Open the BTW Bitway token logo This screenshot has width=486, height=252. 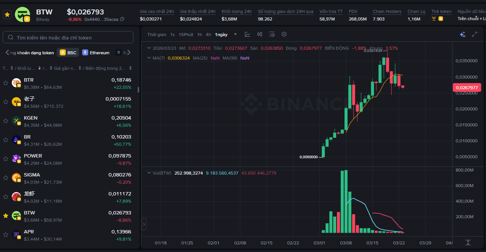22,14
